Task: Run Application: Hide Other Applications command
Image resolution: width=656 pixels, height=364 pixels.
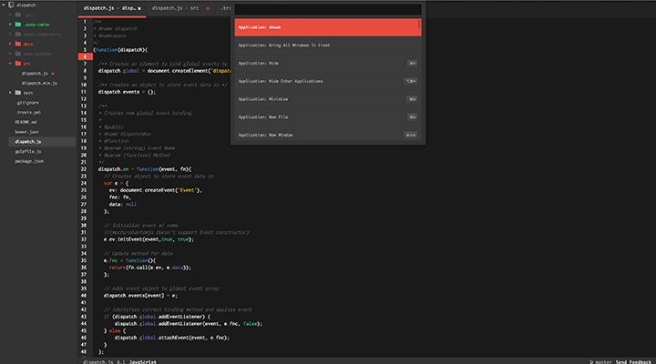Action: (328, 81)
